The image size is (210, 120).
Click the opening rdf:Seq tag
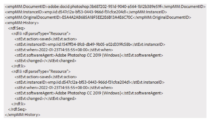point(17,28)
